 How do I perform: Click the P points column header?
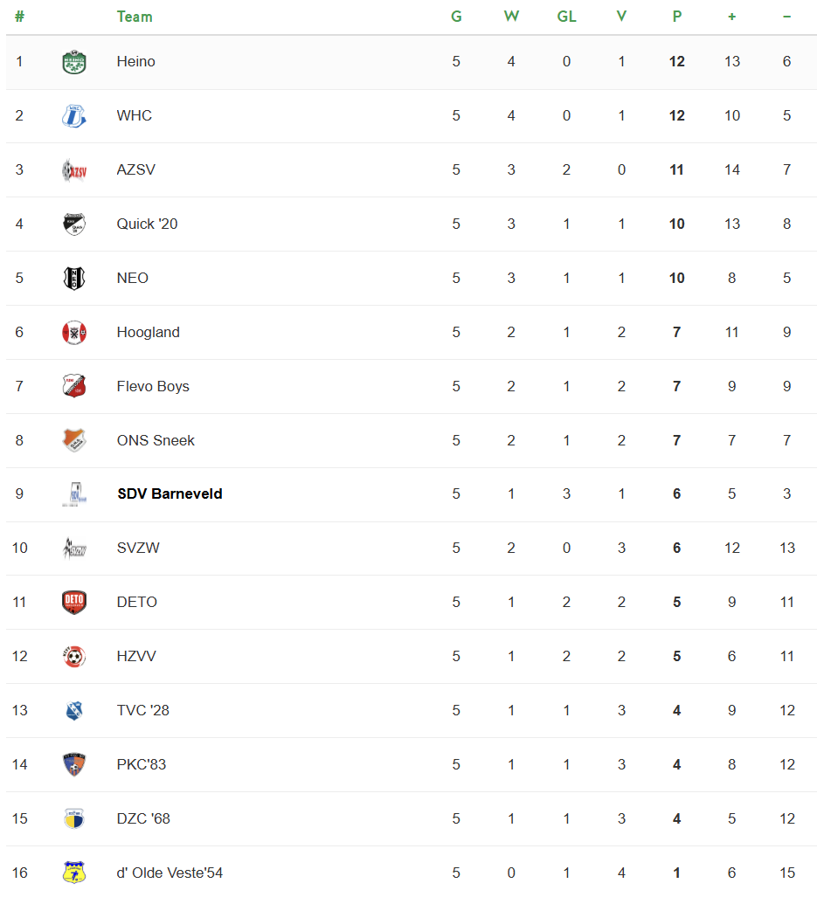[676, 17]
